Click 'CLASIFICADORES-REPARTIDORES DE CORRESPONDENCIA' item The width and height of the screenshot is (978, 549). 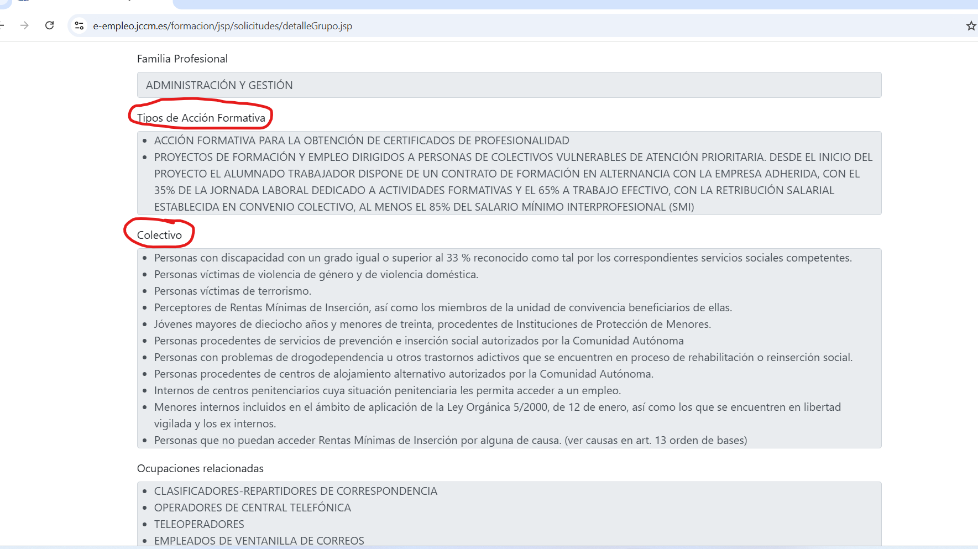(x=296, y=491)
